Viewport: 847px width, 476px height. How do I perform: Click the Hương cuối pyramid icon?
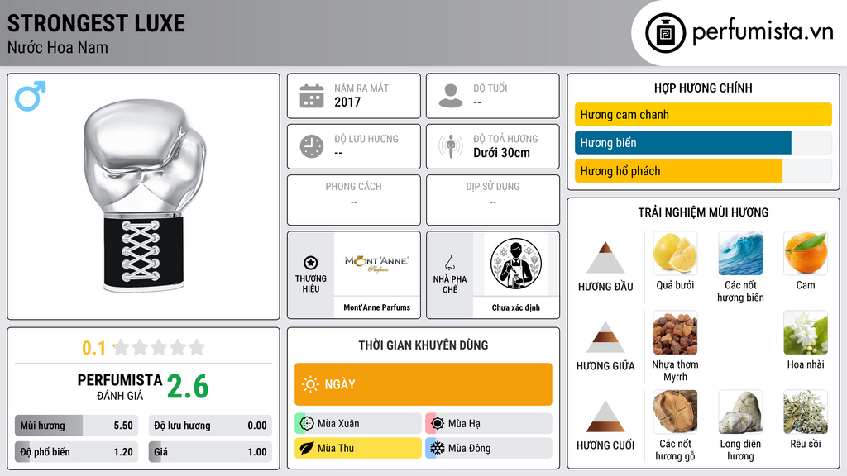point(605,416)
